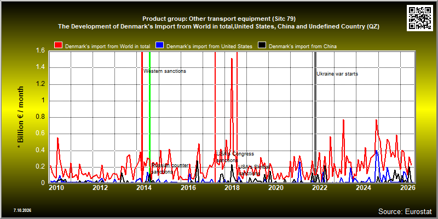Click the "Russian counter sanctions" annotation

(170, 169)
